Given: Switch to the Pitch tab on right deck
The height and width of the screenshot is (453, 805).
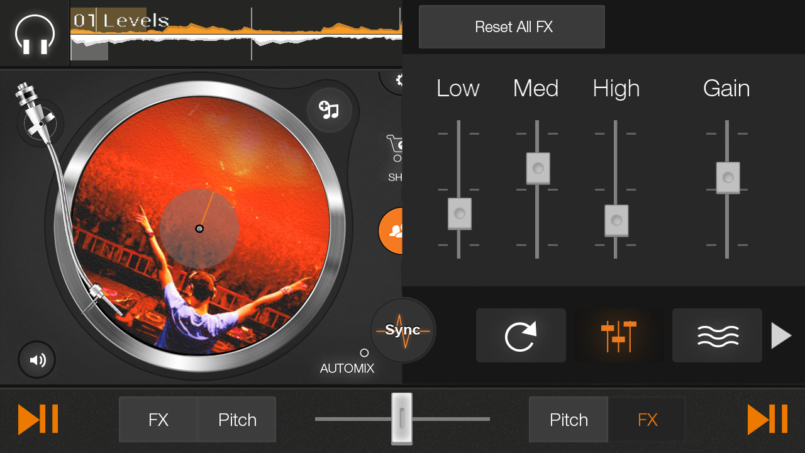Looking at the screenshot, I should pos(568,419).
